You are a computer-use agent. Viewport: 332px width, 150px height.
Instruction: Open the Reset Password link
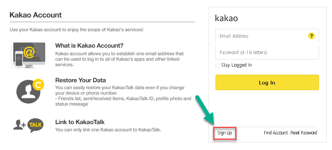tap(303, 133)
